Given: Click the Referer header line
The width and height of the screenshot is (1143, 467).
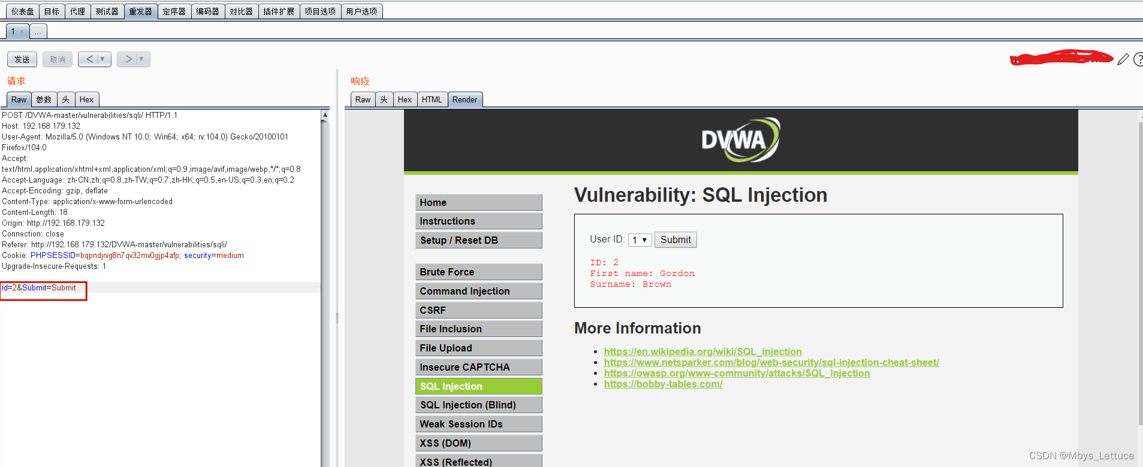Looking at the screenshot, I should coord(114,245).
